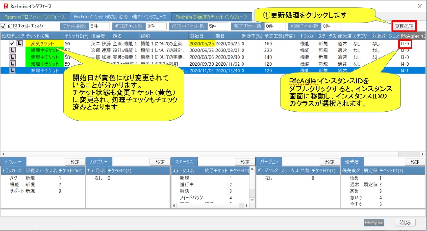This screenshot has width=427, height=231.
Task: Click the チケット総数 field showing 5件
Action: pos(99,27)
